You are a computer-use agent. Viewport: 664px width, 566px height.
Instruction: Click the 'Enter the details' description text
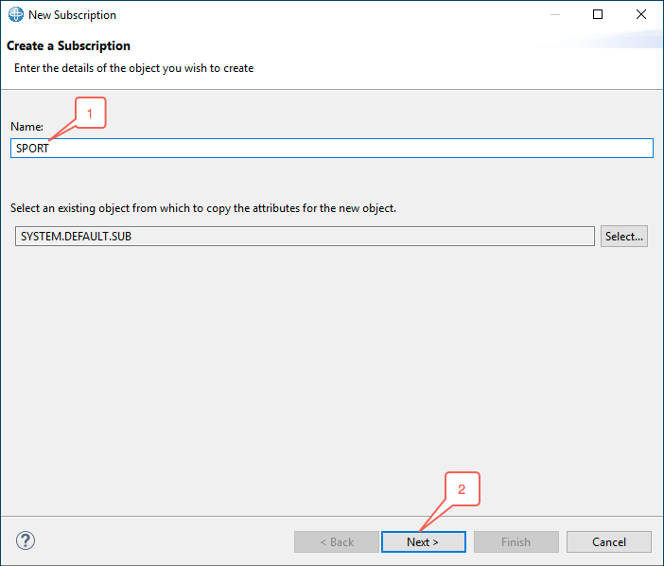click(x=133, y=68)
